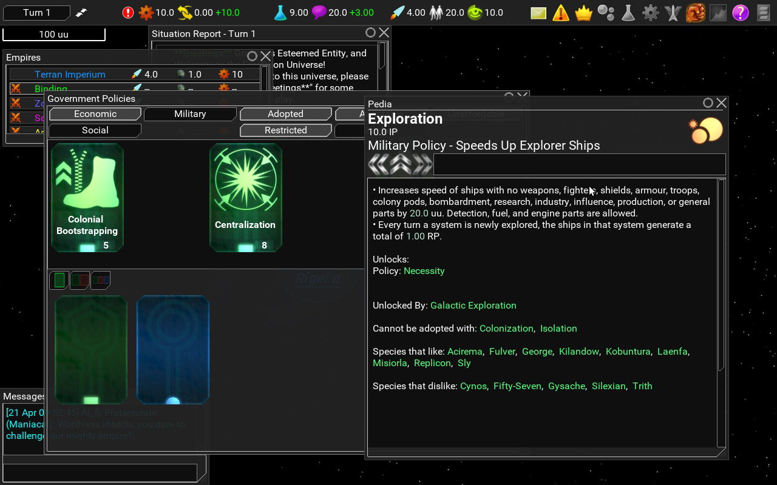Open the Isolation policy link

click(558, 329)
